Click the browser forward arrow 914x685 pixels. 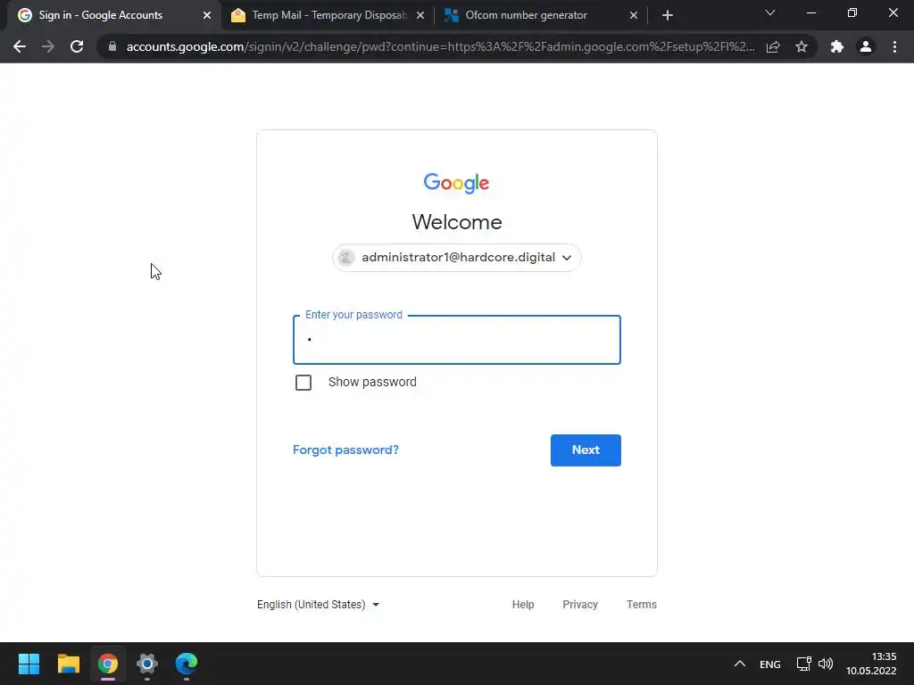coord(48,46)
